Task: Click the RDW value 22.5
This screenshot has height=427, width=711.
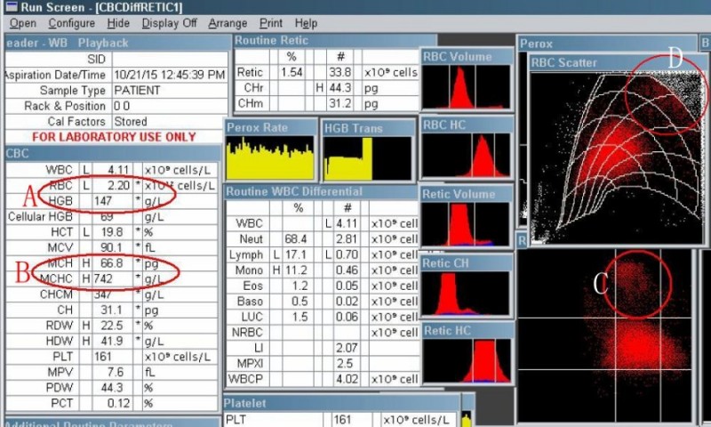Action: click(112, 326)
